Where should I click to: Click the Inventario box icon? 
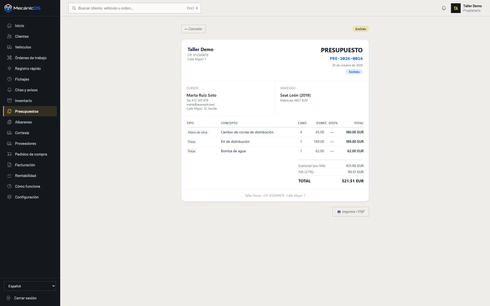(9, 101)
